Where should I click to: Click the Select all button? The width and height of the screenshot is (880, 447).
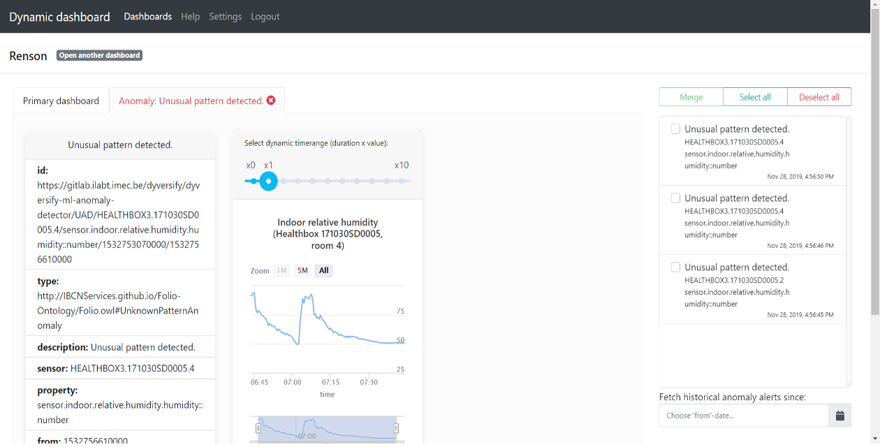pos(755,97)
